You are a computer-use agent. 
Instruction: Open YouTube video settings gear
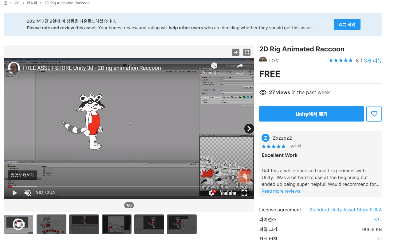coord(211,193)
